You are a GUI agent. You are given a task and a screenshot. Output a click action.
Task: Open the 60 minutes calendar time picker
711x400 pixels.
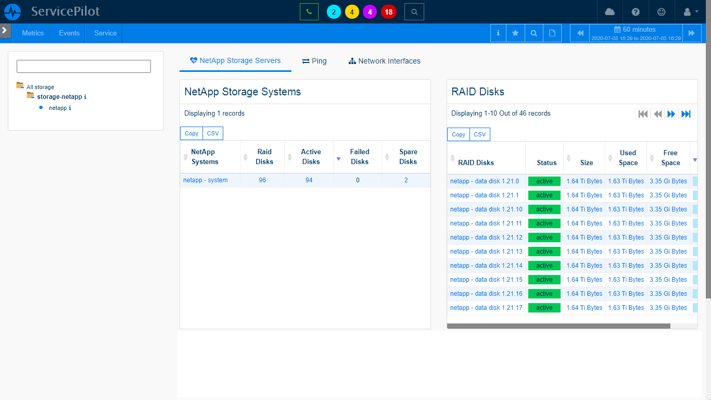(x=635, y=32)
